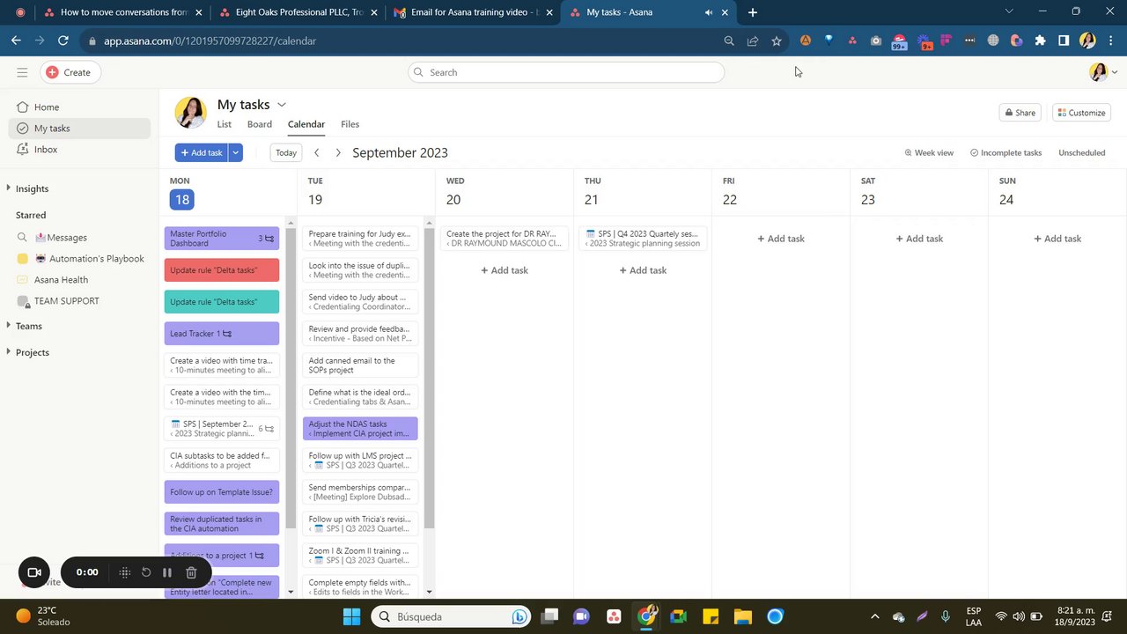
Task: Add task under Wednesday 20
Action: pyautogui.click(x=505, y=270)
